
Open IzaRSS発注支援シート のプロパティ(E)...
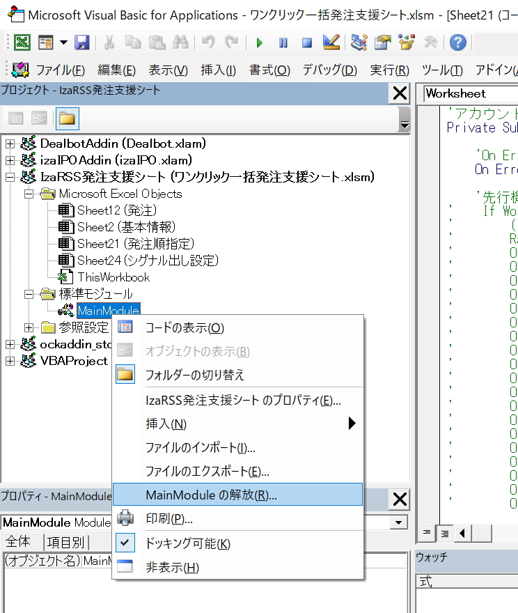[x=238, y=401]
